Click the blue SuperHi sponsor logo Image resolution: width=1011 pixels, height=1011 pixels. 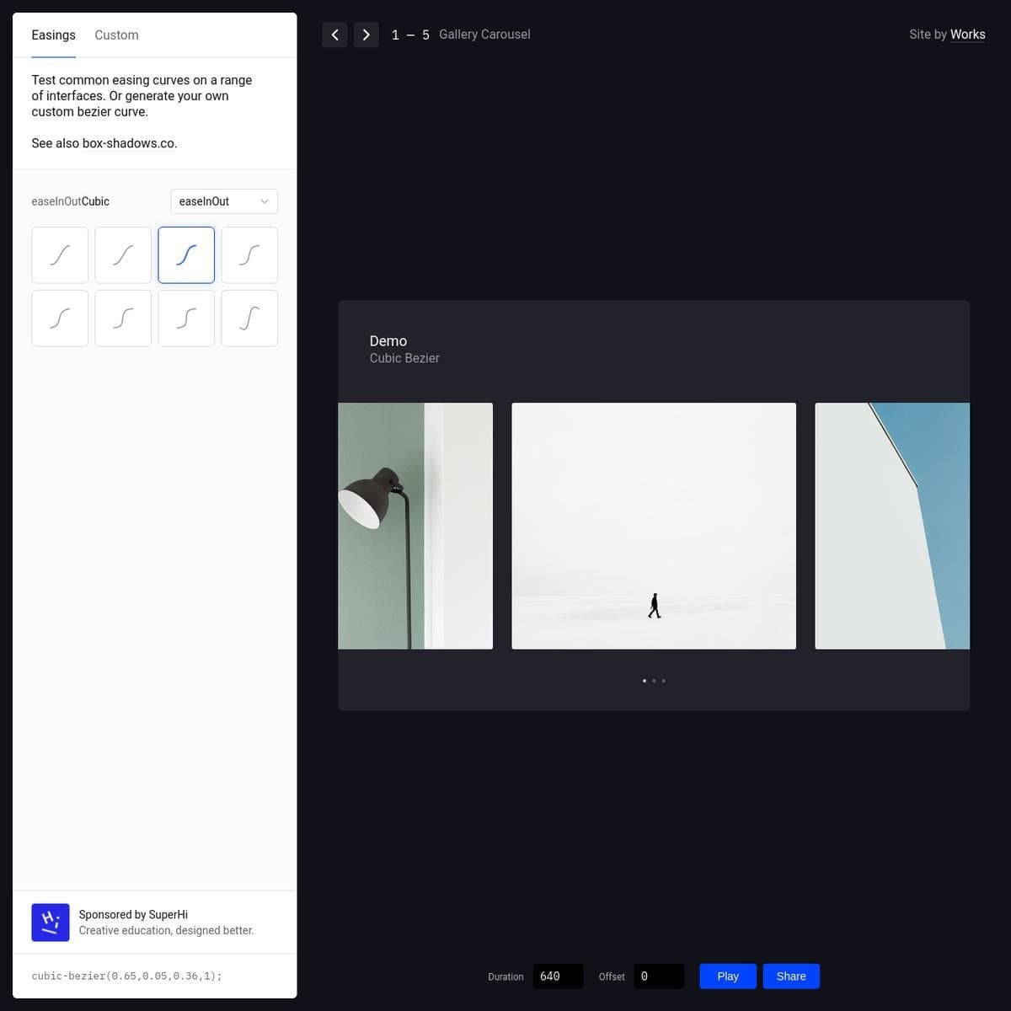click(51, 923)
